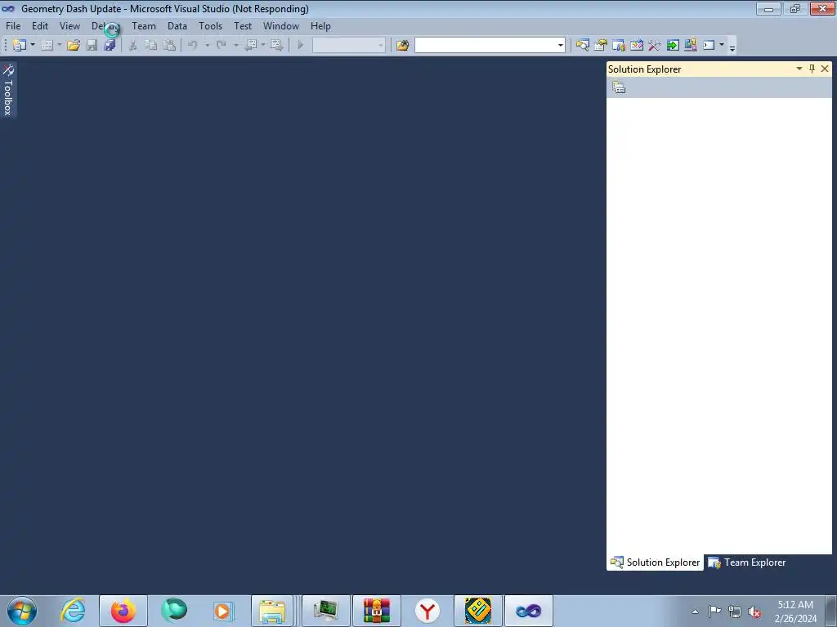The width and height of the screenshot is (837, 627).
Task: Click the Cut scissors icon
Action: pos(133,46)
